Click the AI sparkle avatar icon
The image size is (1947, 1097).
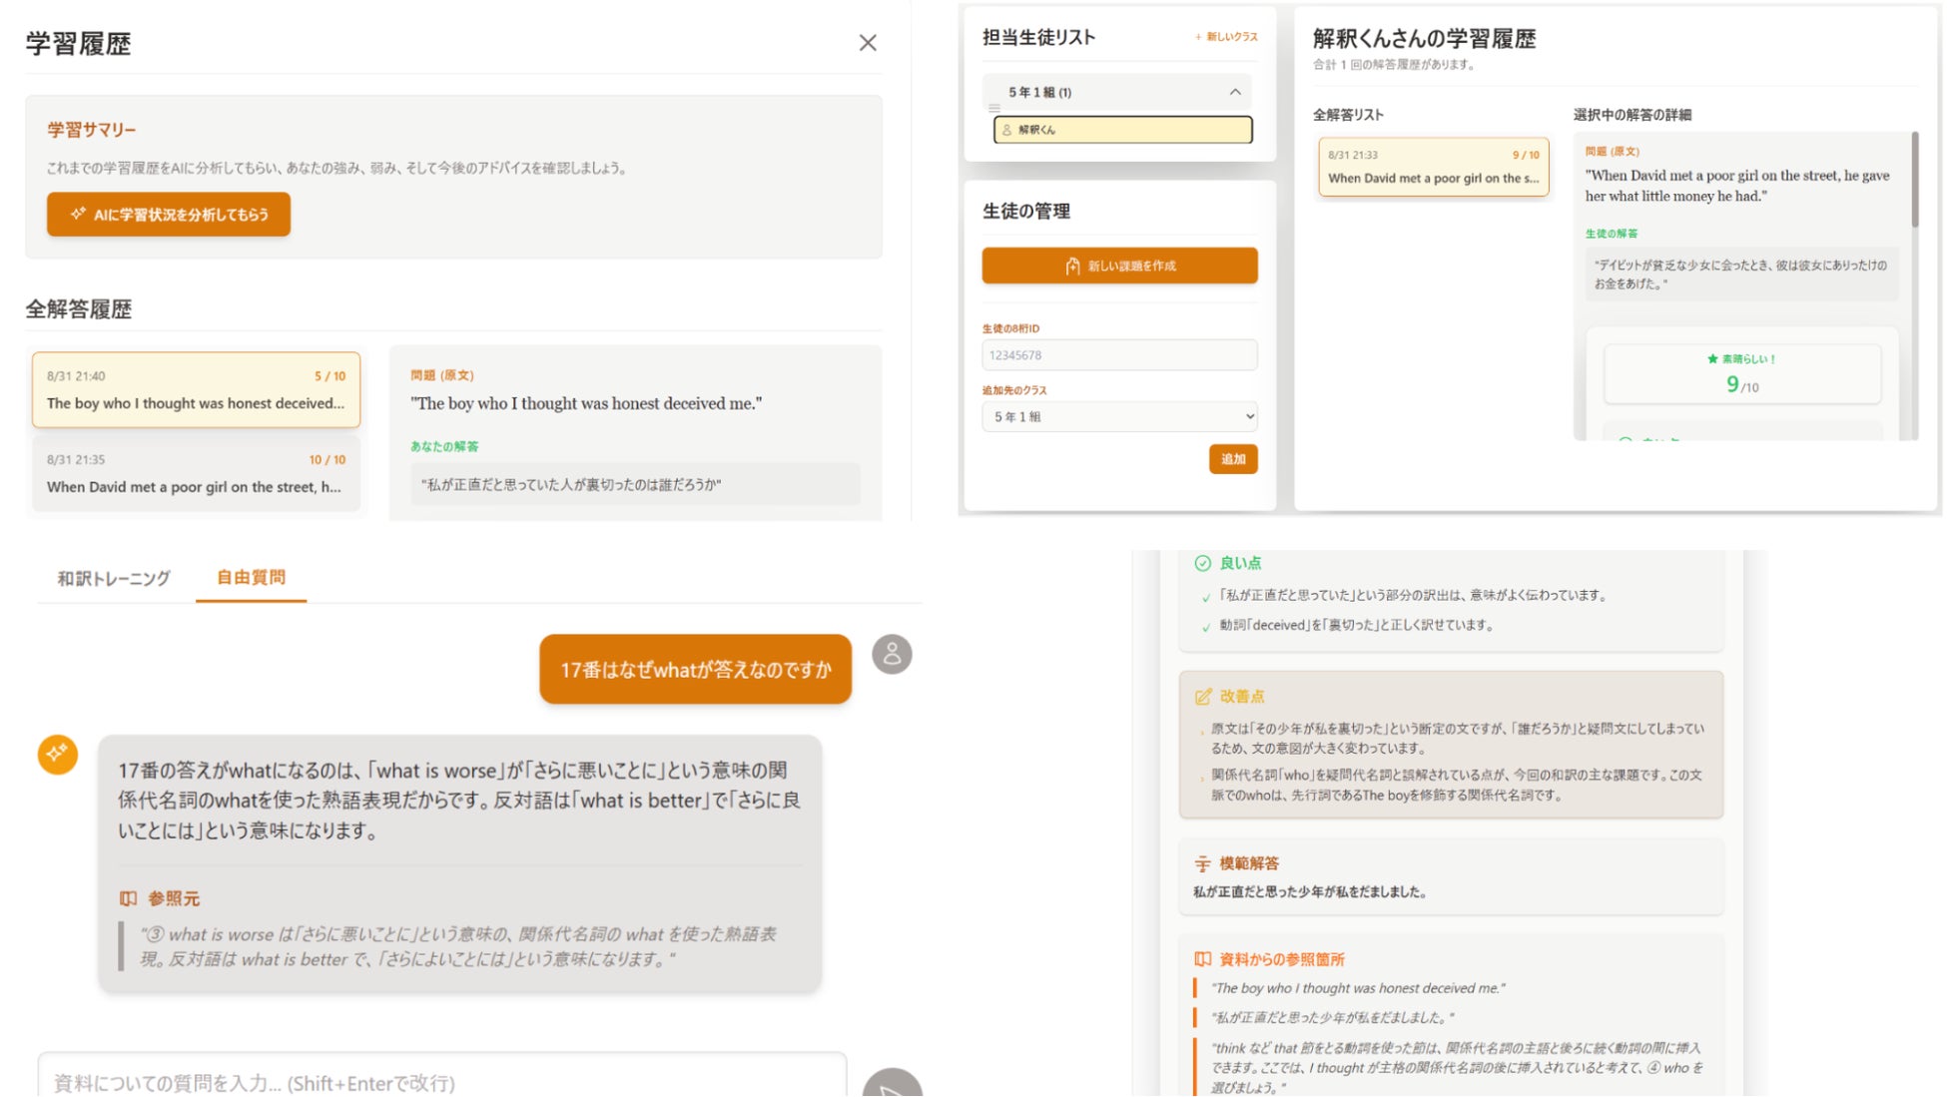pos(58,754)
